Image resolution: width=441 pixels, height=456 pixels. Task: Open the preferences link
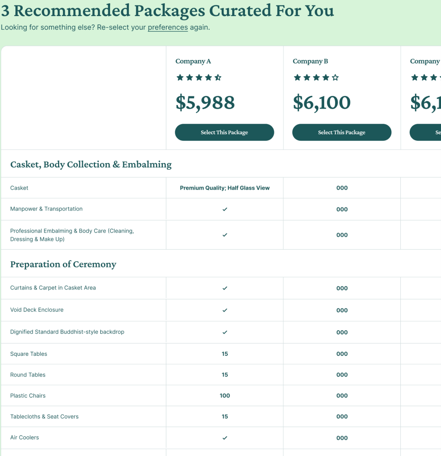[x=168, y=27]
